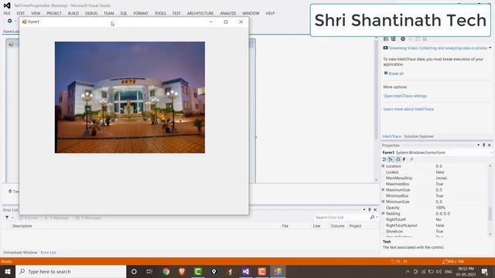
Task: Click the Error List search magnifier icon
Action: (x=372, y=217)
